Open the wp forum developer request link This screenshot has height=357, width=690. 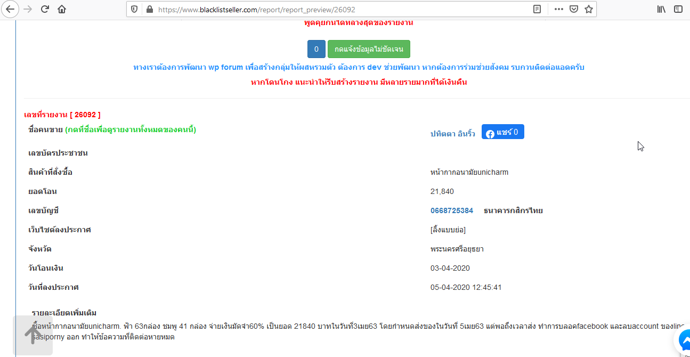(359, 68)
